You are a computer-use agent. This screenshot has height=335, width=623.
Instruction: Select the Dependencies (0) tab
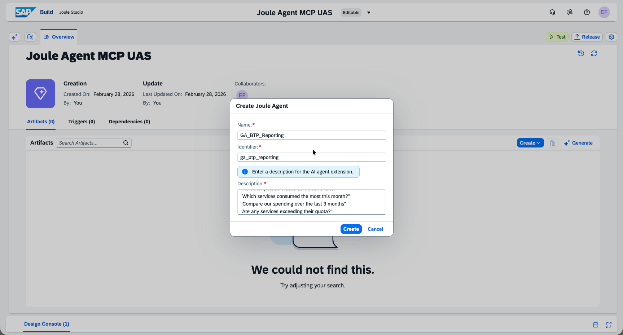(x=130, y=122)
